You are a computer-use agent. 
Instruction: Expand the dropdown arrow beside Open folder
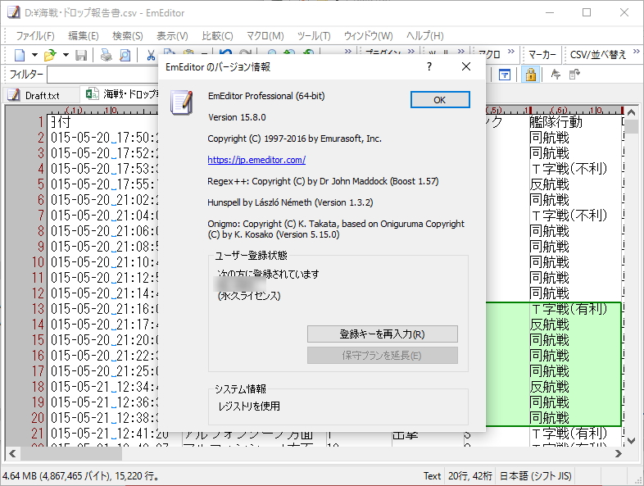pyautogui.click(x=66, y=55)
